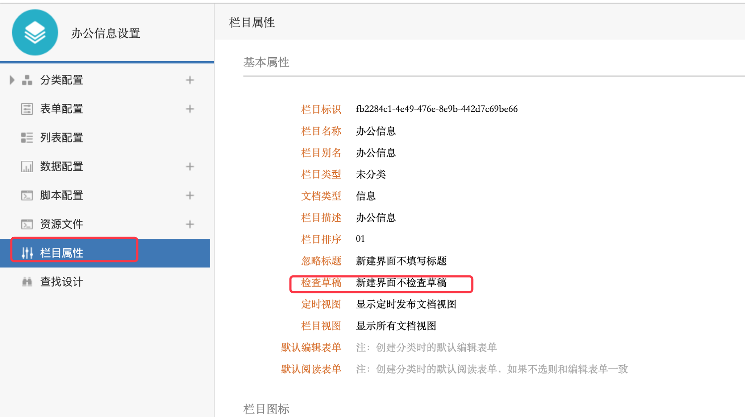This screenshot has width=745, height=419.
Task: Click the 查找设计 binoculars icon
Action: point(27,282)
